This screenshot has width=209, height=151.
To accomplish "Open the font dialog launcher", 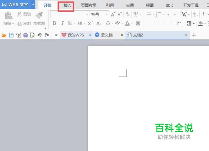I will [141, 28].
